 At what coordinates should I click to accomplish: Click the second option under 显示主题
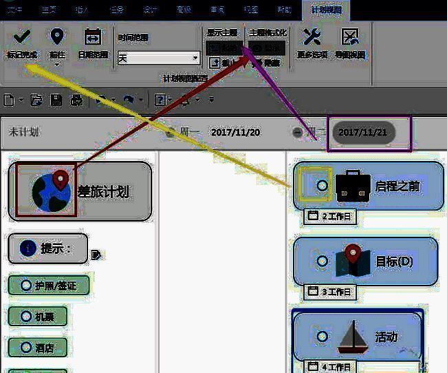coord(224,63)
